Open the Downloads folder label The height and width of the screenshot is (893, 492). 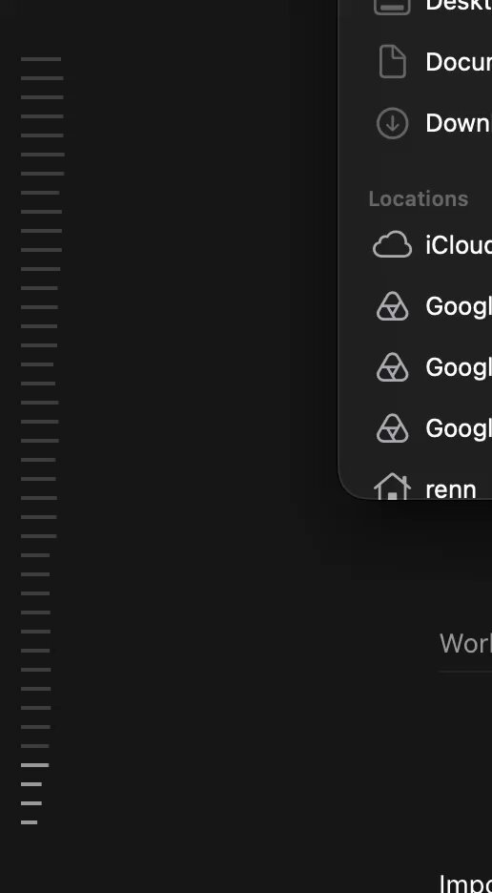459,123
